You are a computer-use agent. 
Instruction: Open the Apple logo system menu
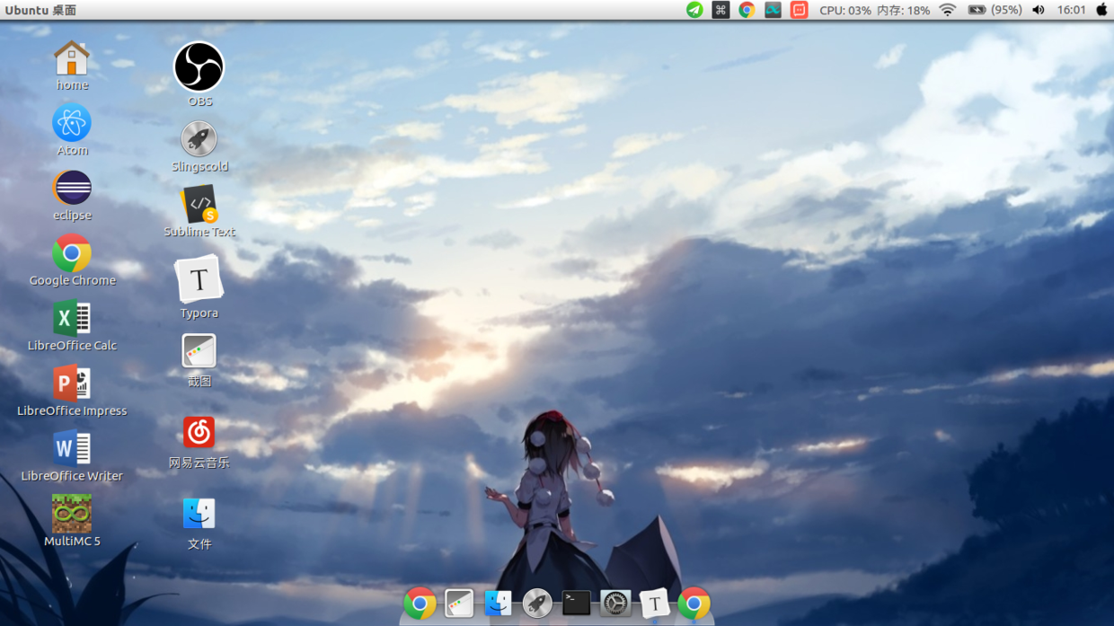tap(1101, 10)
